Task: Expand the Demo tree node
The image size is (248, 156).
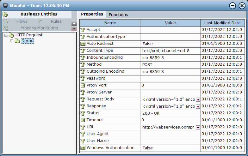Action: pos(12,41)
